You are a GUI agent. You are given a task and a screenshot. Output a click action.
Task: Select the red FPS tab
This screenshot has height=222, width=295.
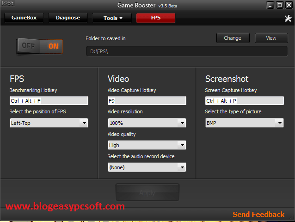(156, 18)
